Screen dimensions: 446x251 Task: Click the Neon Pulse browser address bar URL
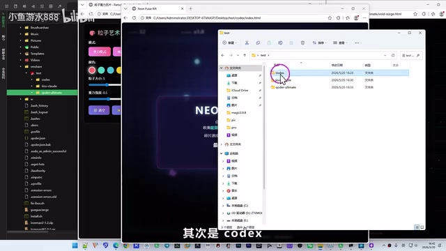pos(207,18)
